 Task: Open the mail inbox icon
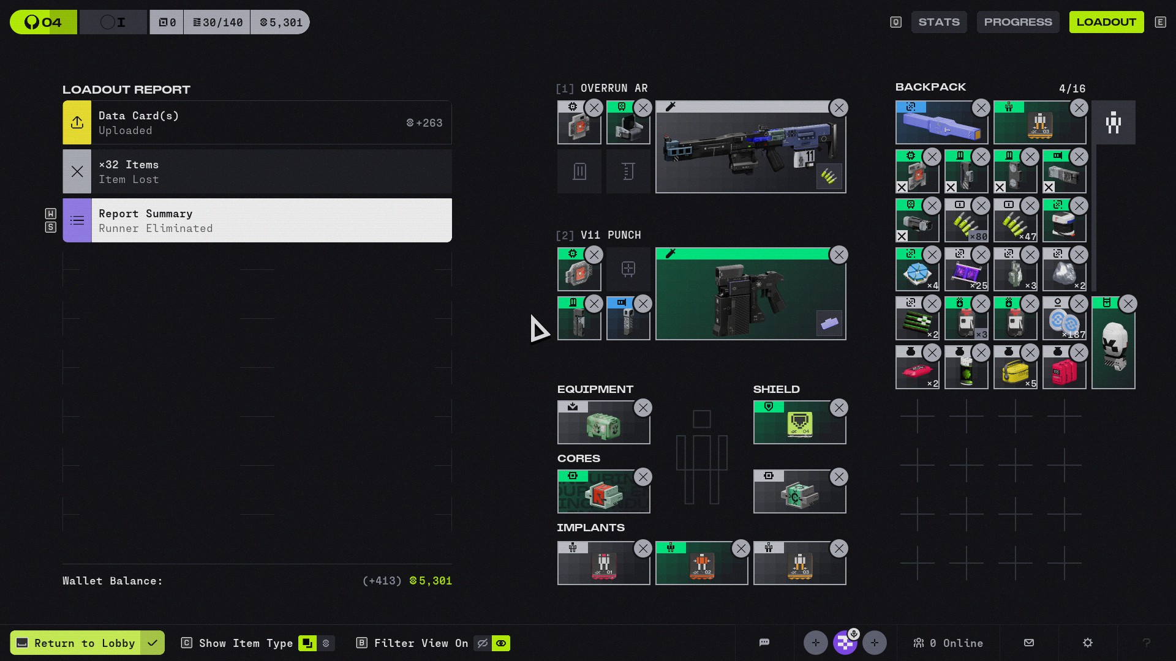[1029, 643]
